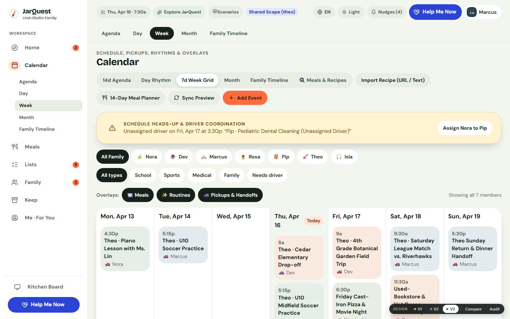The width and height of the screenshot is (510, 319).
Task: Click Marcus's avatar icon in the header
Action: pyautogui.click(x=472, y=12)
